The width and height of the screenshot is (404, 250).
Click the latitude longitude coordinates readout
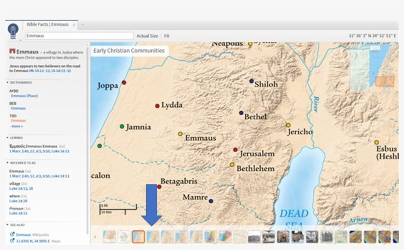pyautogui.click(x=372, y=36)
